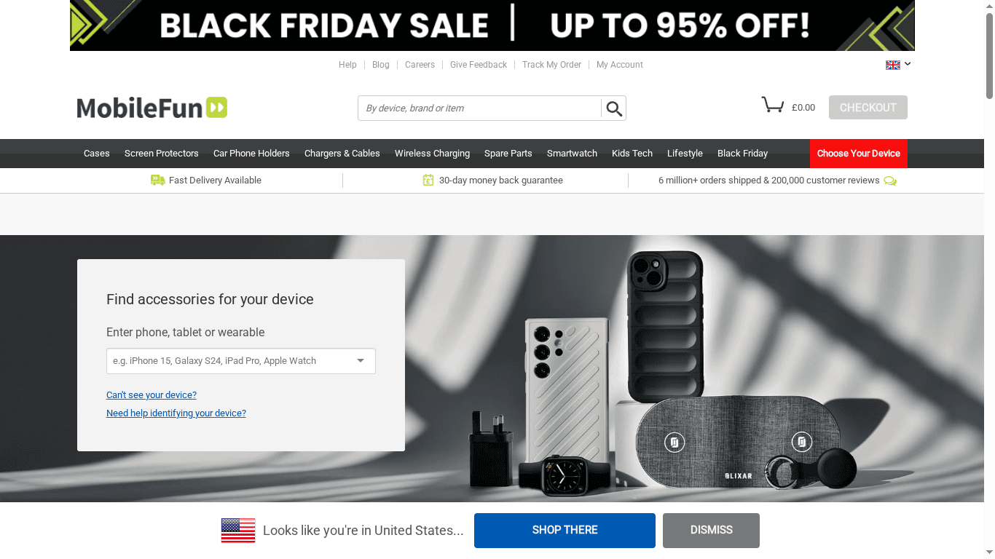Open the shopping cart icon
The width and height of the screenshot is (995, 559).
[772, 104]
